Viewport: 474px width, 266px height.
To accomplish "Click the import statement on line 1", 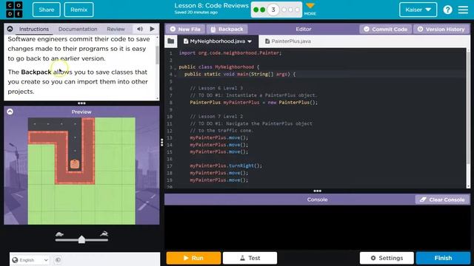I will pyautogui.click(x=230, y=53).
